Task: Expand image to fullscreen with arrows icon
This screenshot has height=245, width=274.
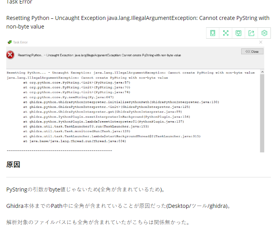Action: (226, 33)
